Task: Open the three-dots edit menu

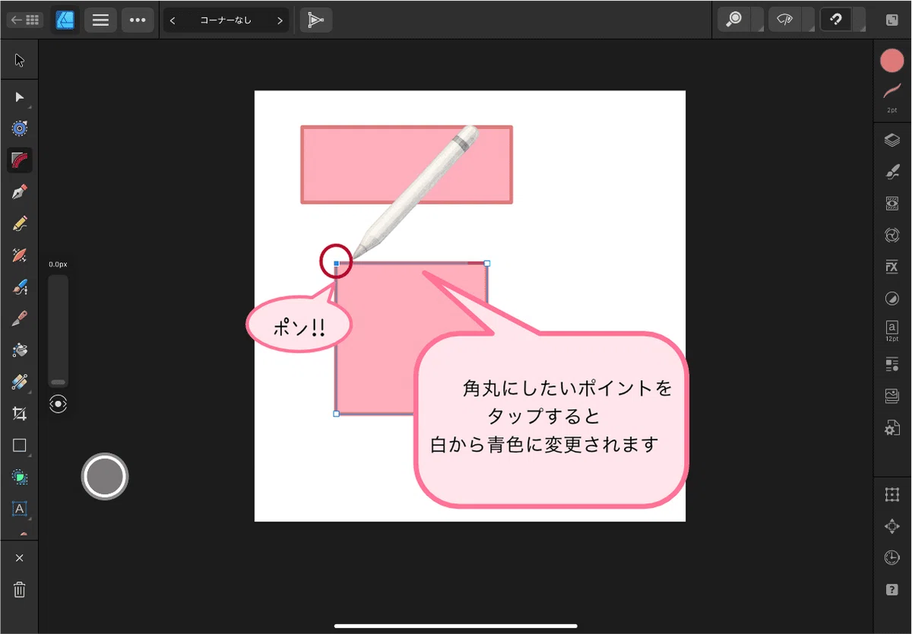Action: click(x=138, y=21)
